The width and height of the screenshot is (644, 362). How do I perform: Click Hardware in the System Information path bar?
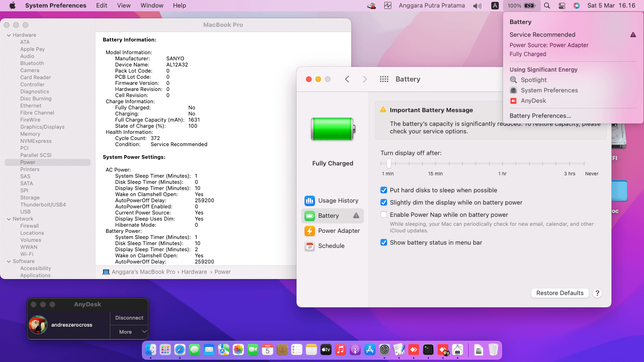point(194,272)
